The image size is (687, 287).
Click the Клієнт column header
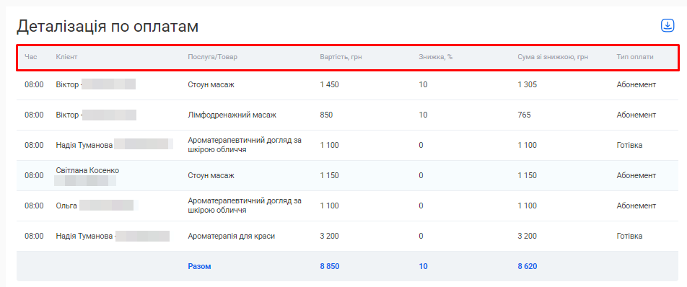click(66, 57)
